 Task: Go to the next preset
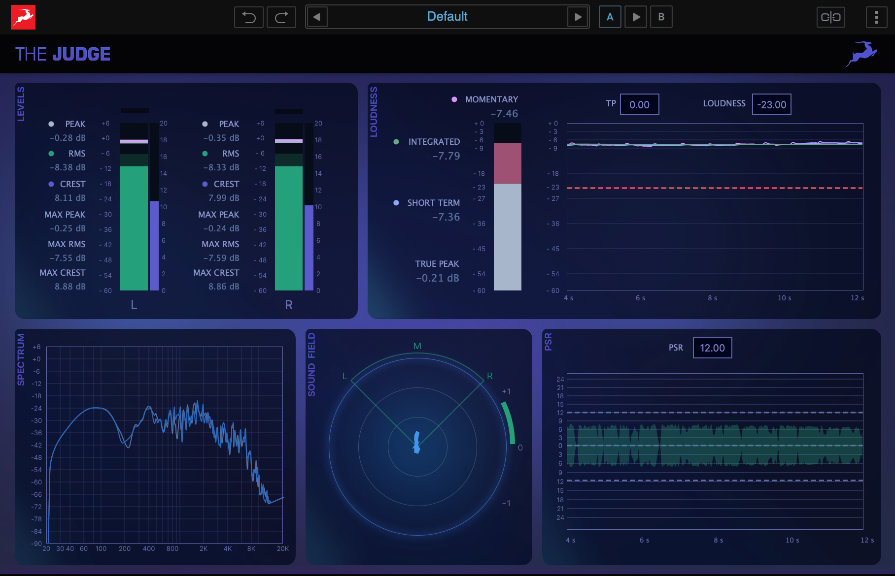(x=578, y=17)
